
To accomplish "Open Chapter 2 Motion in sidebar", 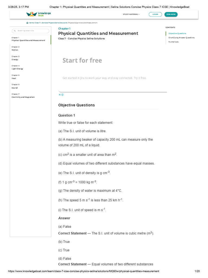I will 15,49.
